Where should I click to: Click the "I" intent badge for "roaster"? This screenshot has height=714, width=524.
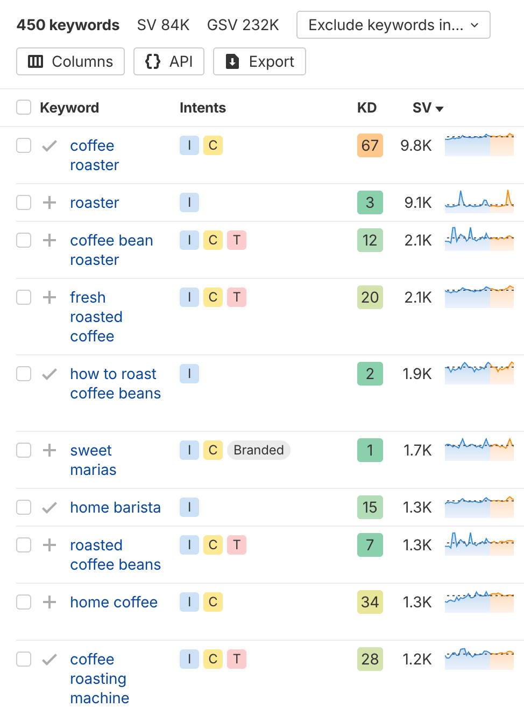(189, 202)
